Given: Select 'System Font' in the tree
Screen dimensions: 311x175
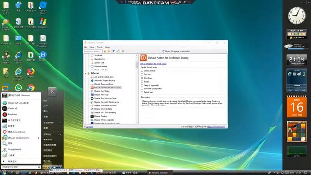Looking at the screenshot, I should (x=99, y=63).
